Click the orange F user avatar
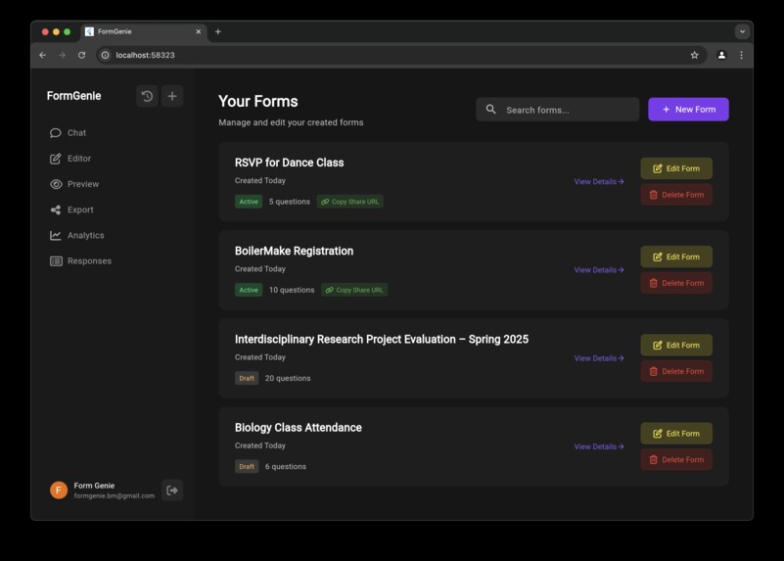The width and height of the screenshot is (784, 561). pyautogui.click(x=59, y=491)
